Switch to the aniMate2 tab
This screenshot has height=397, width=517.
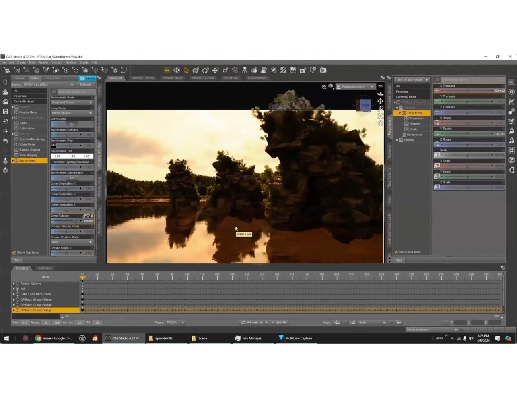[x=45, y=268]
